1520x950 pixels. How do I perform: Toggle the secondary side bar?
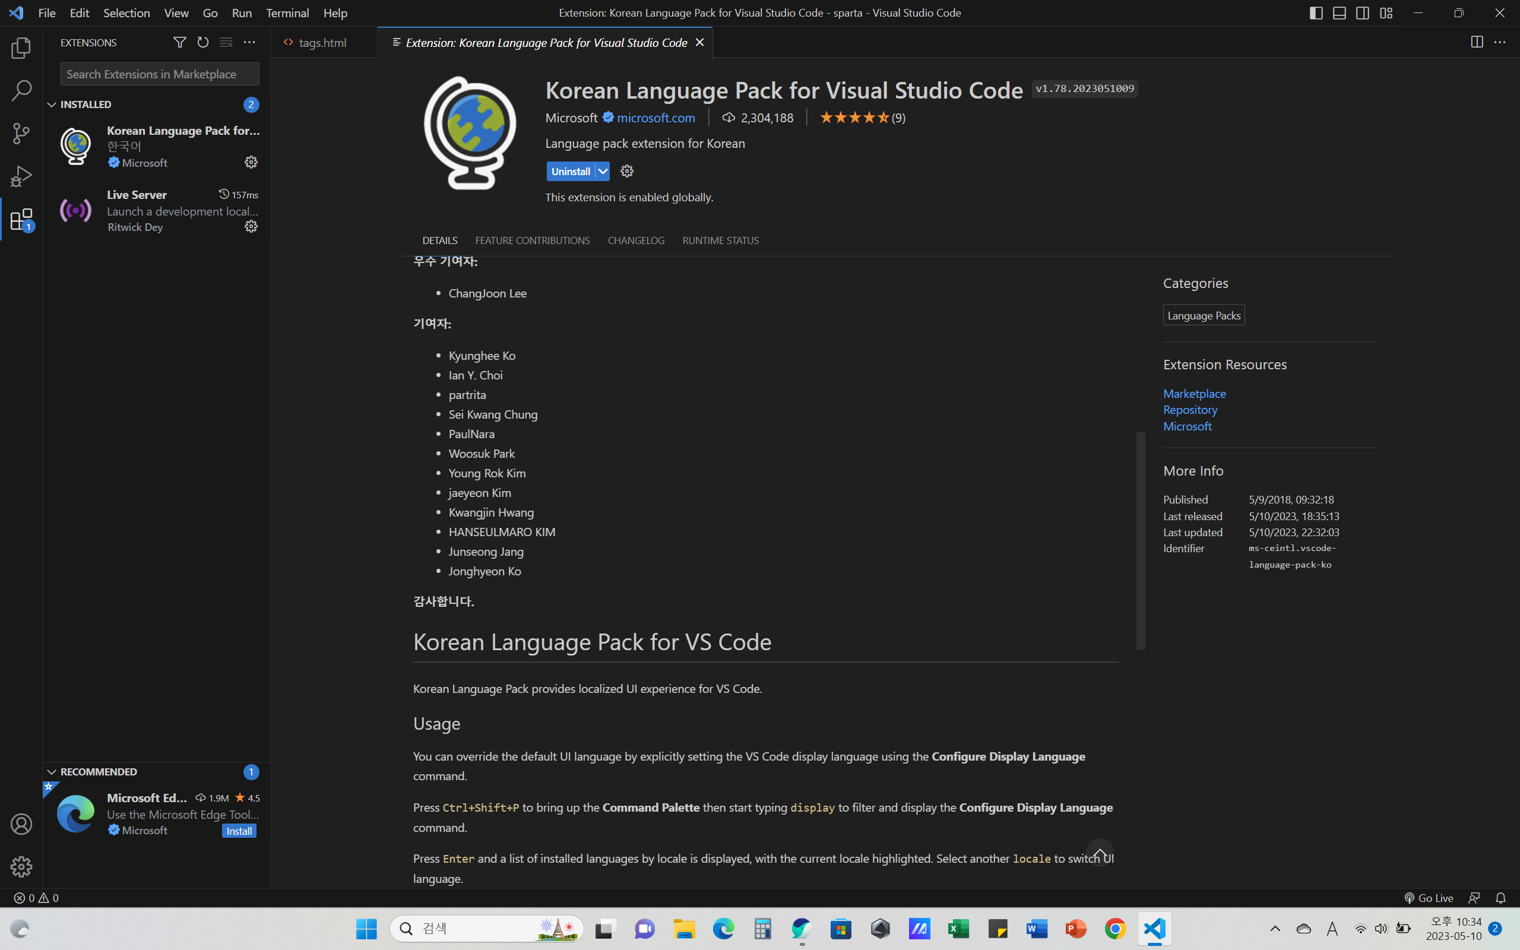click(x=1362, y=12)
